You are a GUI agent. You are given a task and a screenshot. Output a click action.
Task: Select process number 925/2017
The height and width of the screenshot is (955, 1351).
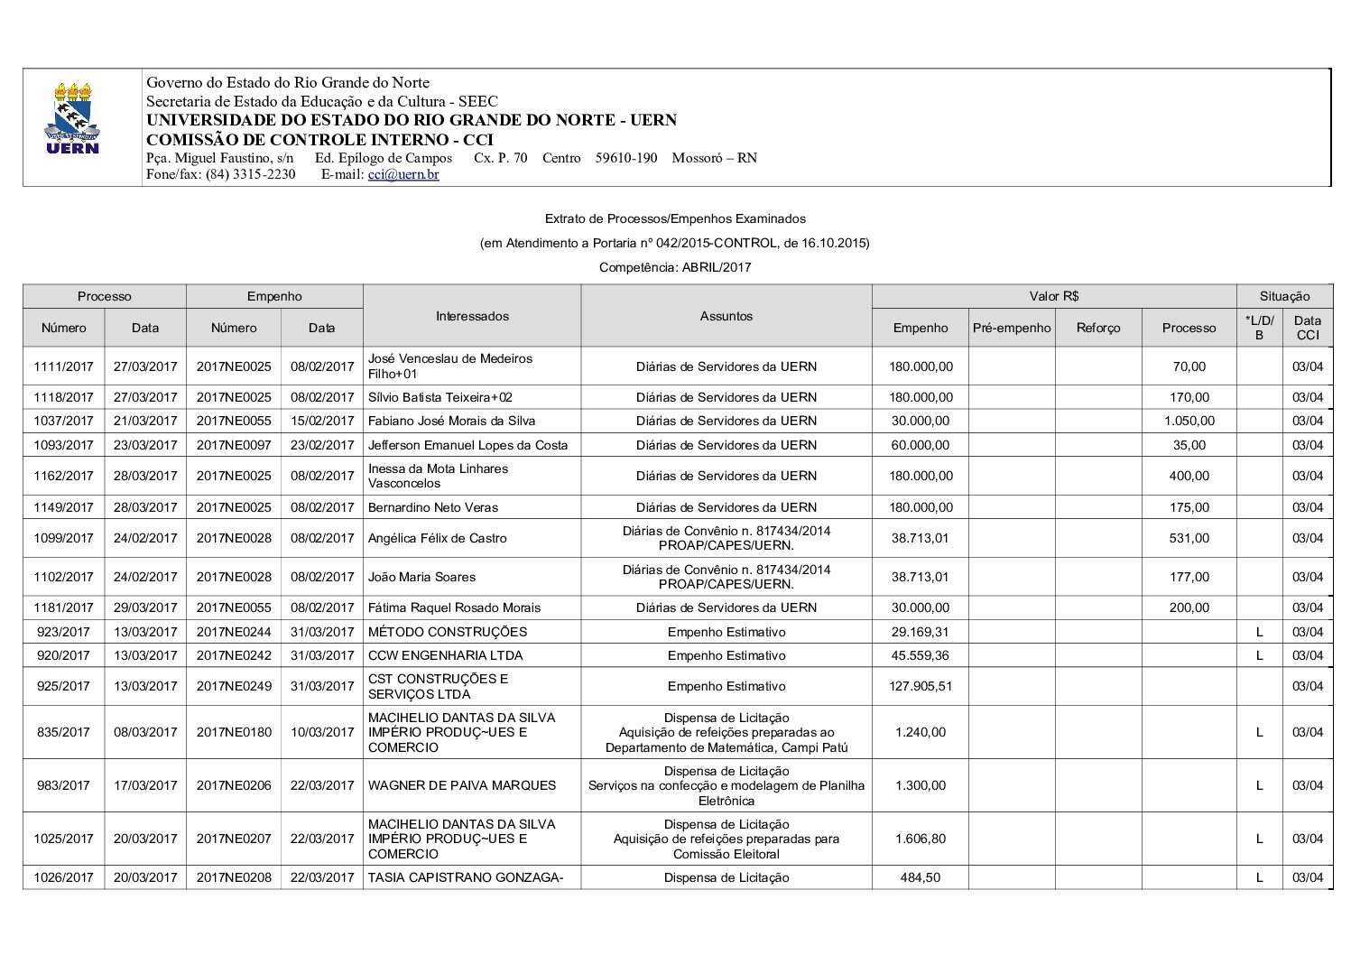pos(63,686)
